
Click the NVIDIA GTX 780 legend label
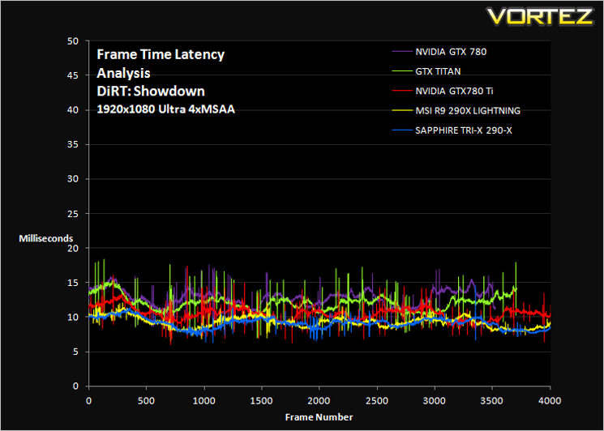point(451,52)
